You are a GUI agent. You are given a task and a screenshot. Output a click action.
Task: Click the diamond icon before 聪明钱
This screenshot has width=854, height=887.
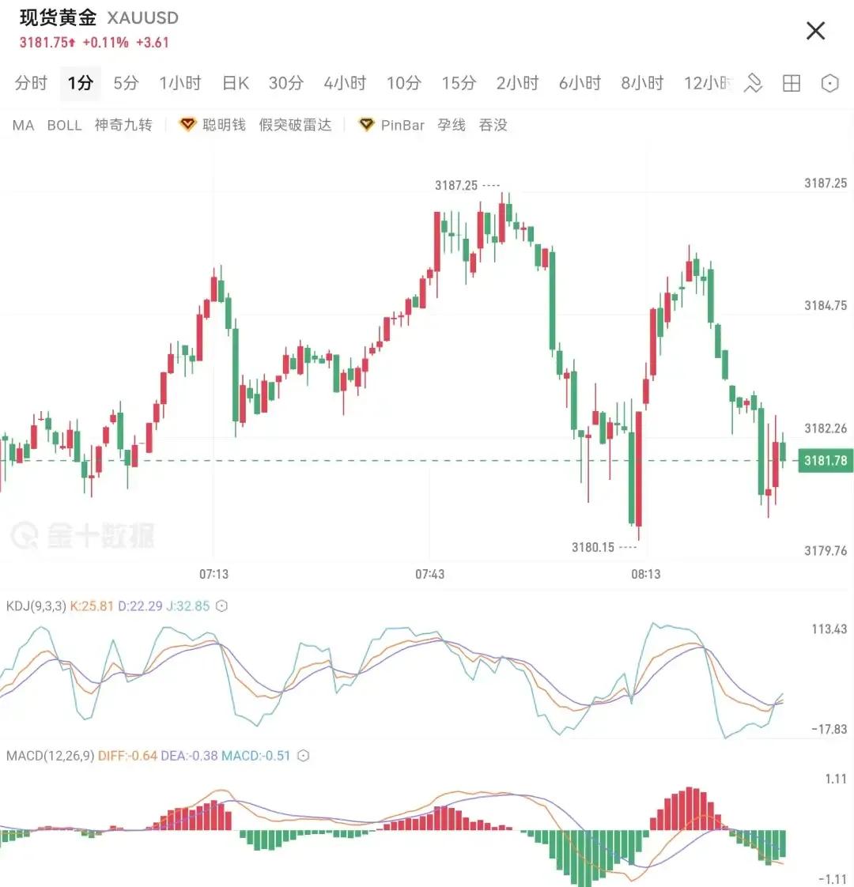pos(187,124)
